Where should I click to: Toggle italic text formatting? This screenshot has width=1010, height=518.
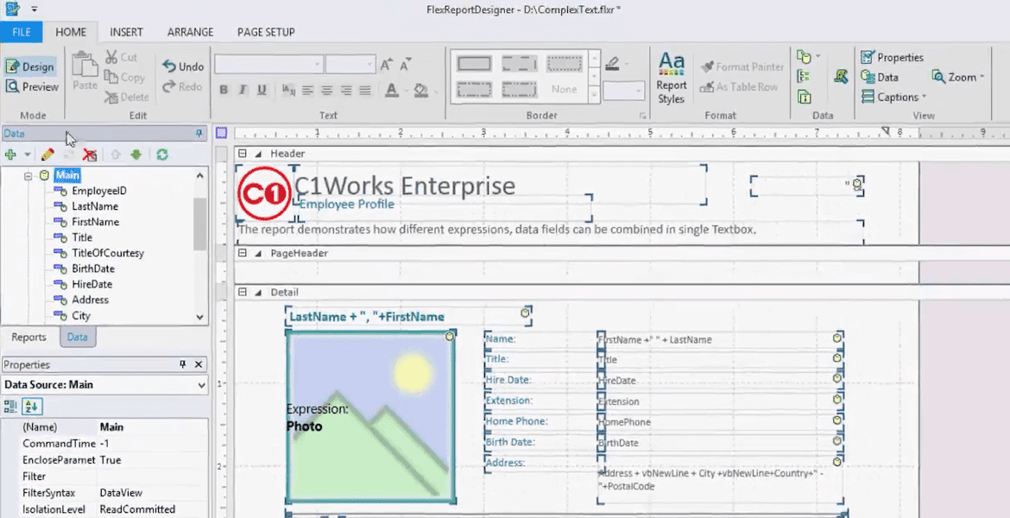click(x=243, y=90)
